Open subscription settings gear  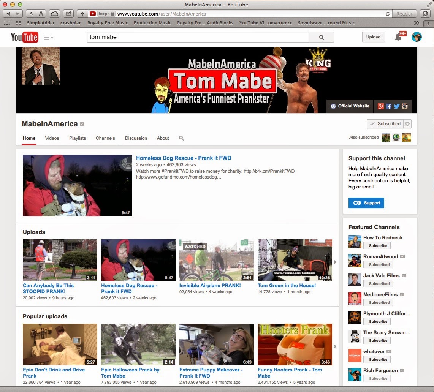click(x=407, y=124)
